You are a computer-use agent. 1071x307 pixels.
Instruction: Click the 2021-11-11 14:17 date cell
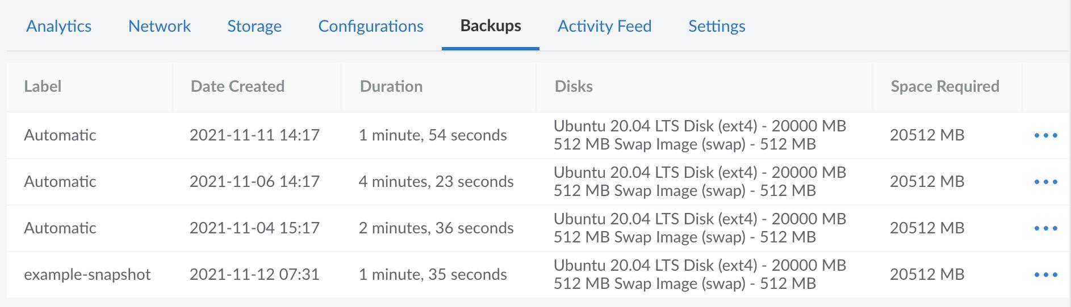(x=254, y=135)
